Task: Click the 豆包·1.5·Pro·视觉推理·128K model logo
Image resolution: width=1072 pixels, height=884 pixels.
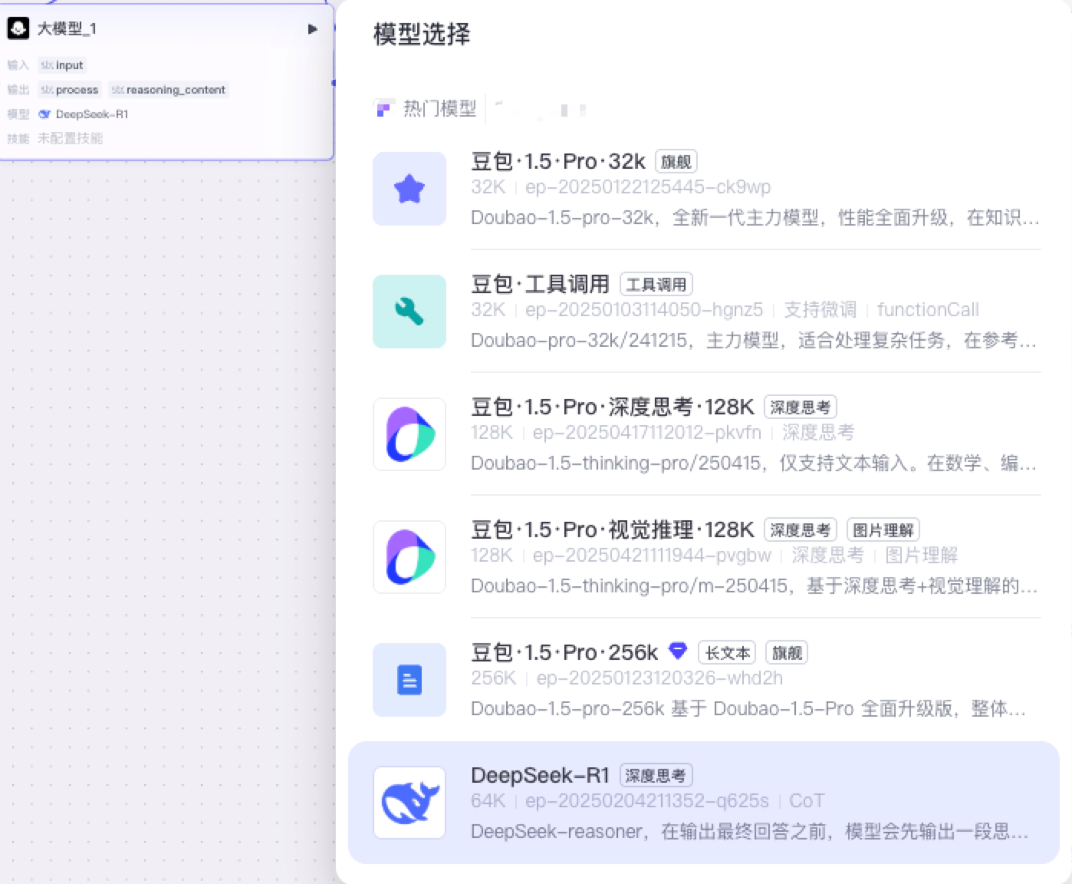Action: point(409,557)
